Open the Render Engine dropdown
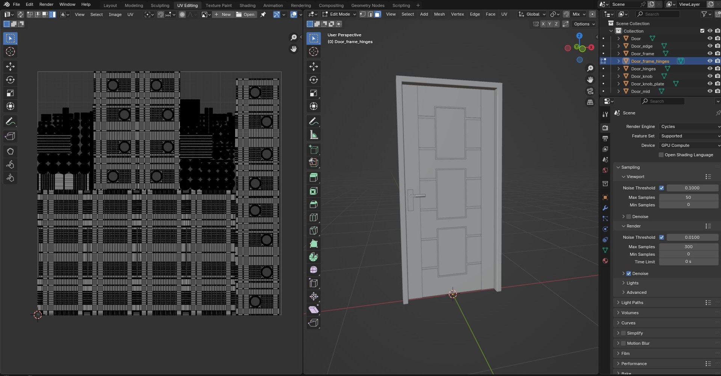This screenshot has width=721, height=376. coord(689,127)
